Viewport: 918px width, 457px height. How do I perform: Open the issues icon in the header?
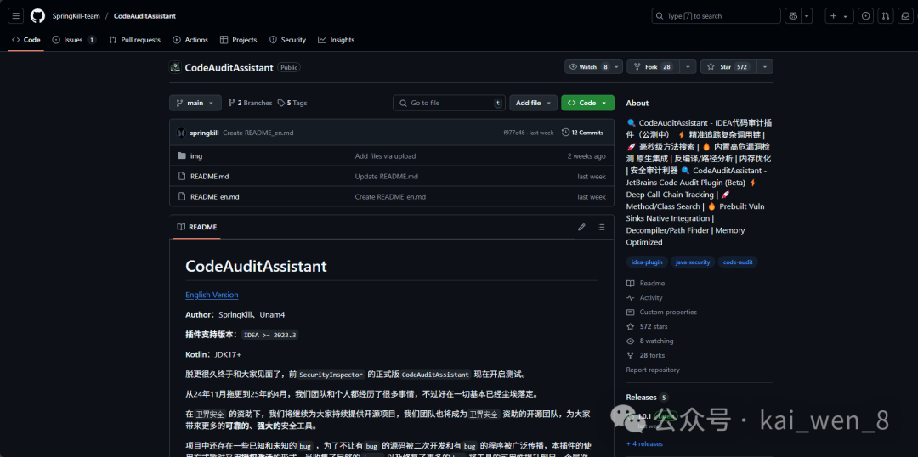click(x=866, y=16)
